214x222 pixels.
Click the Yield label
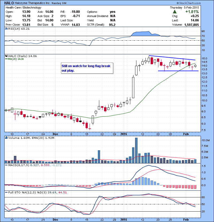pyautogui.click(x=90, y=20)
